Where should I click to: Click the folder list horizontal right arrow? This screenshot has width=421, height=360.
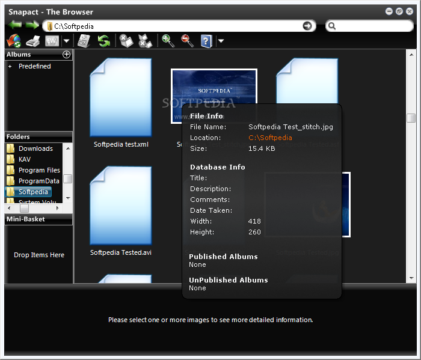pyautogui.click(x=57, y=208)
